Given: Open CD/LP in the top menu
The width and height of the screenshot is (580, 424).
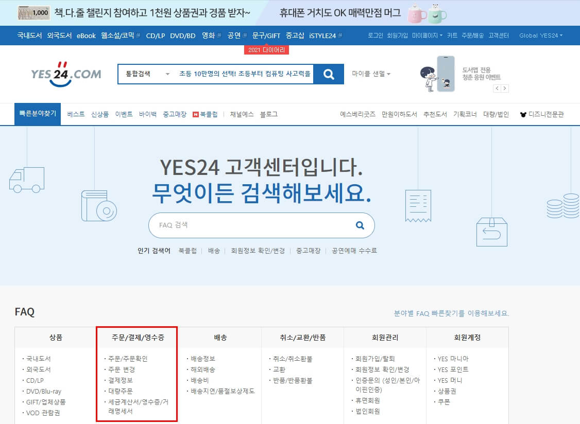Looking at the screenshot, I should pos(156,36).
